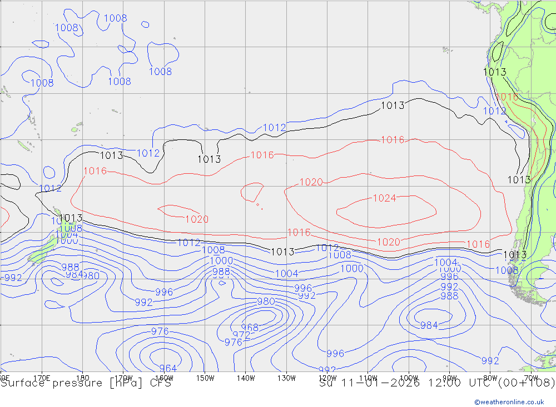Click the 170W longitude axis label

click(x=124, y=378)
